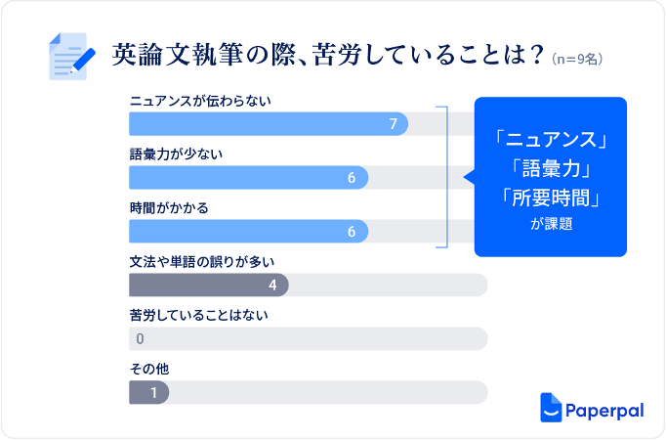666x440 pixels.
Task: Click the blue callout box with 「ニュアンス」
Action: (550, 176)
